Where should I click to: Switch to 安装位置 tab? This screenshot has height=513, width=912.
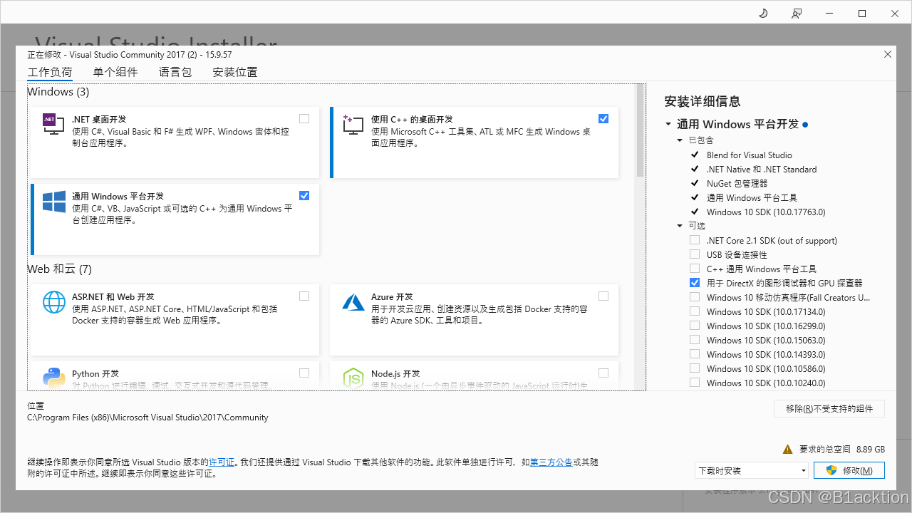(x=235, y=72)
